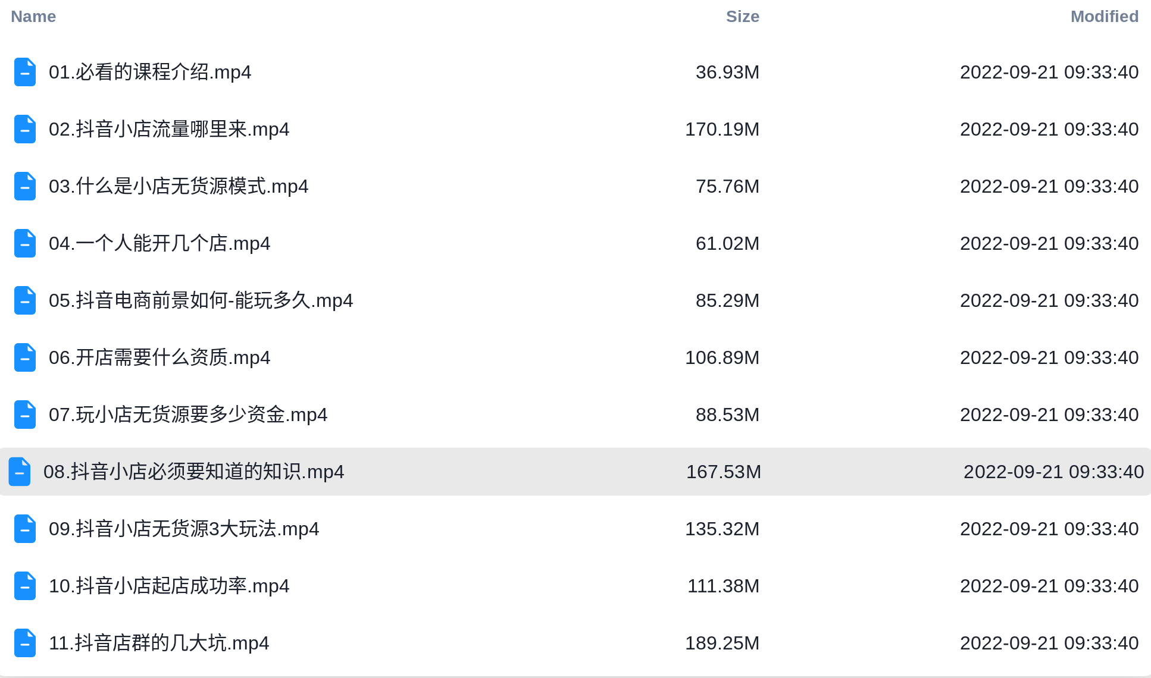Sort list by Name column header
Screen dimensions: 1151x678
(33, 17)
